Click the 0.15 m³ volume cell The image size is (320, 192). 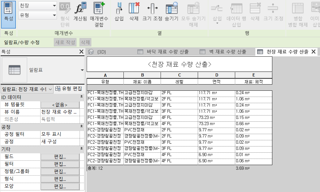coord(254,118)
